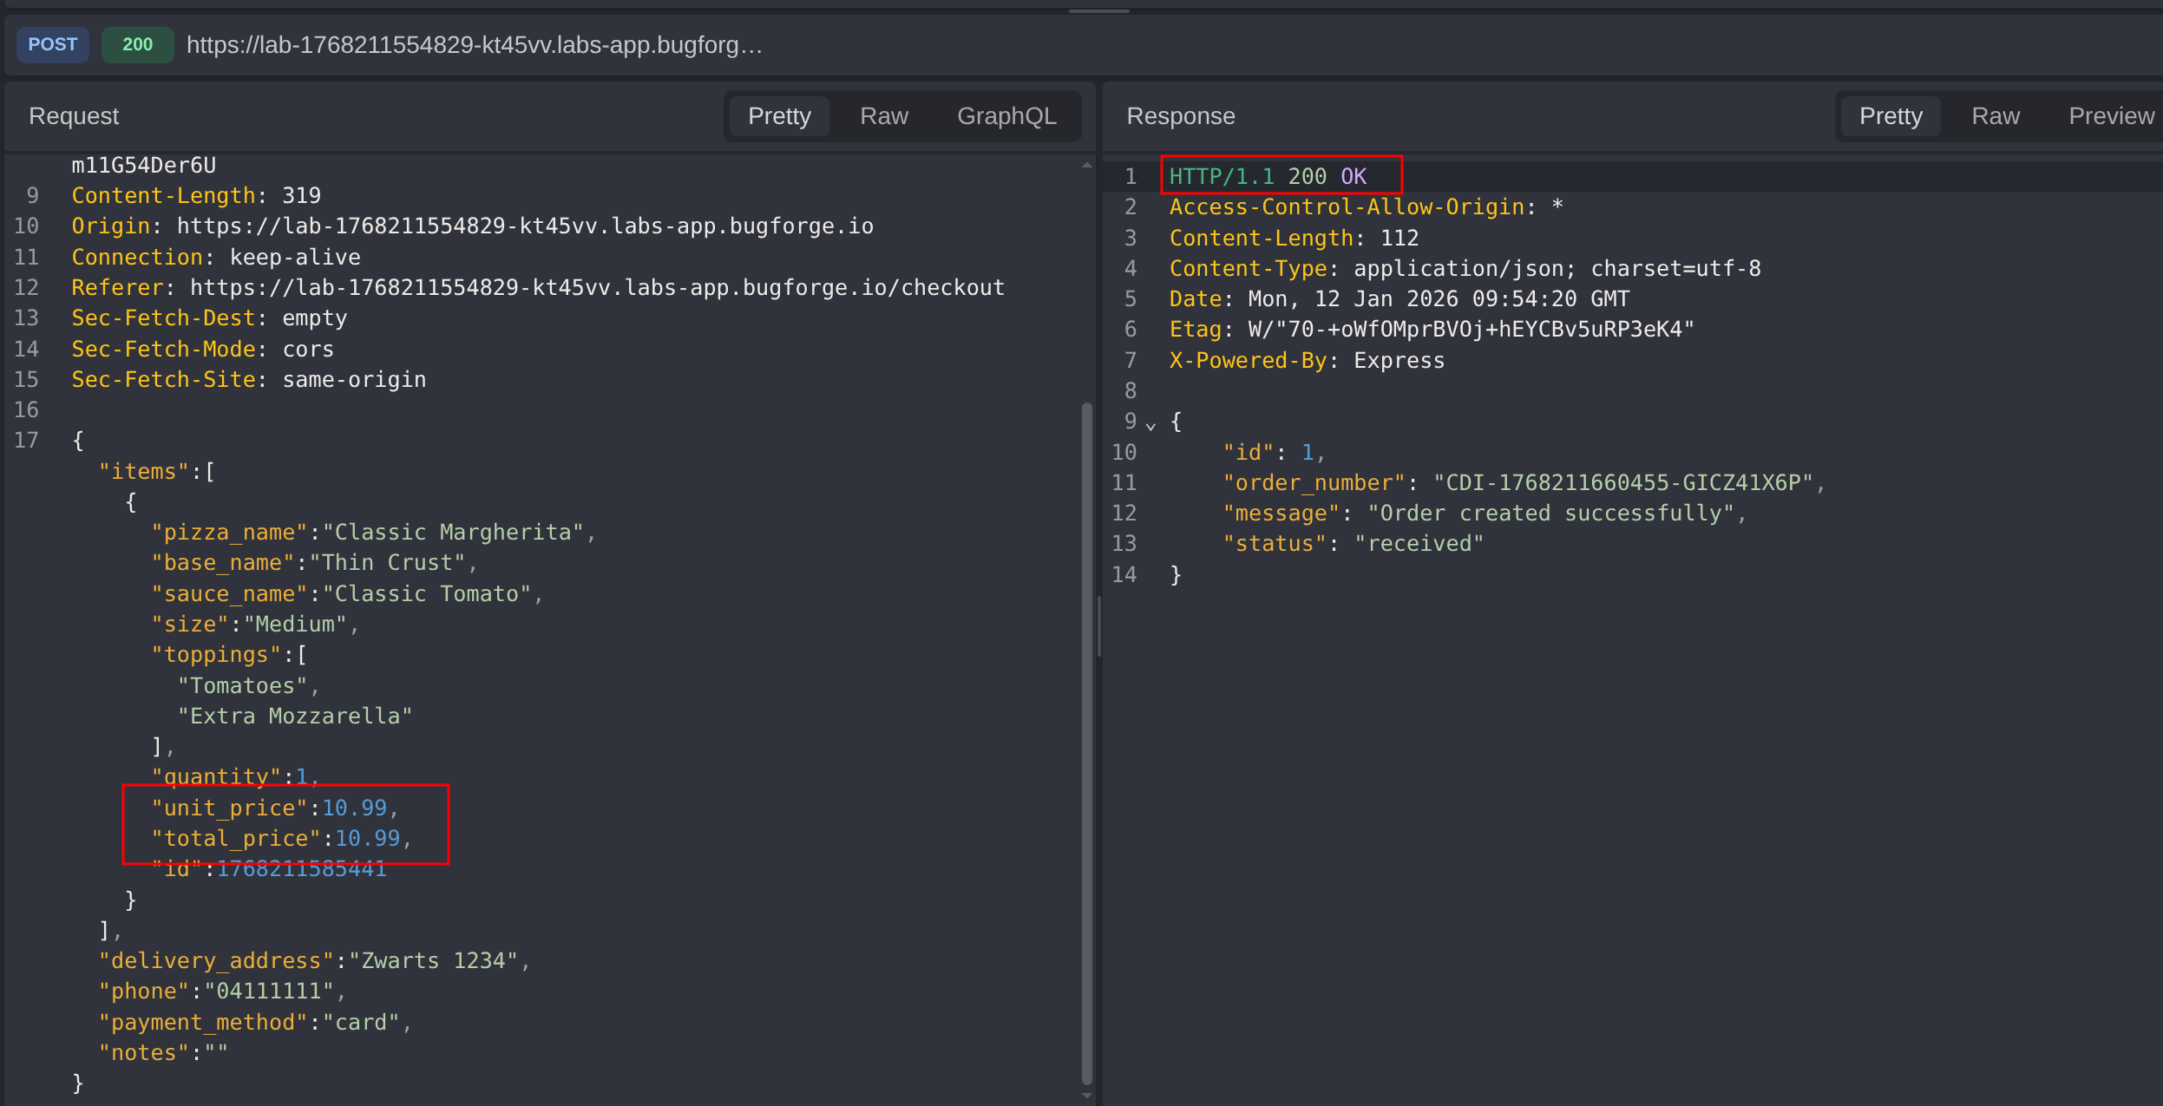Click the unit_price value 10.99
Image resolution: width=2163 pixels, height=1106 pixels.
tap(354, 808)
